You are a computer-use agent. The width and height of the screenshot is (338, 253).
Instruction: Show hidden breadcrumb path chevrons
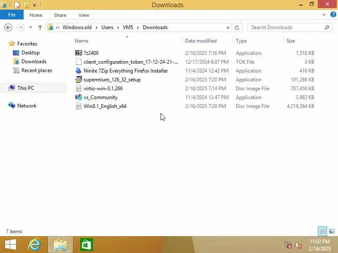pos(57,27)
